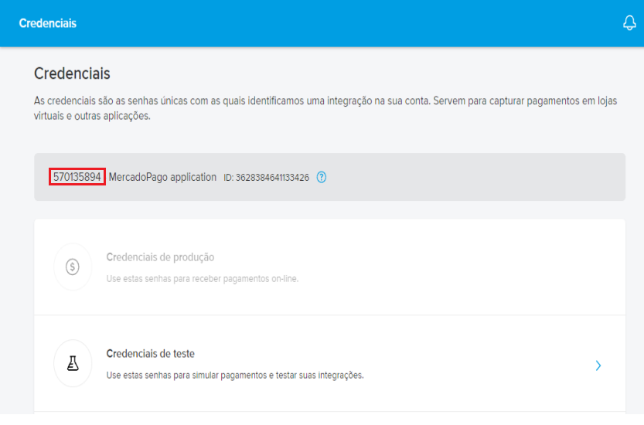Click the Credenciais title in blue header

[x=48, y=23]
